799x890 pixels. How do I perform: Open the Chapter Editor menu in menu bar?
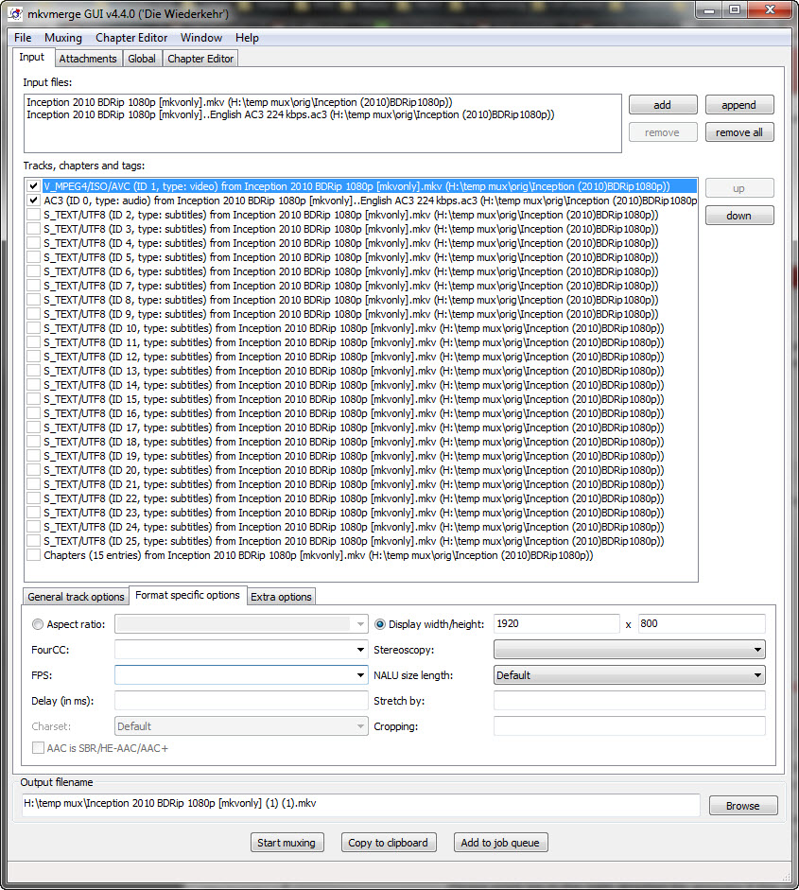tap(131, 38)
